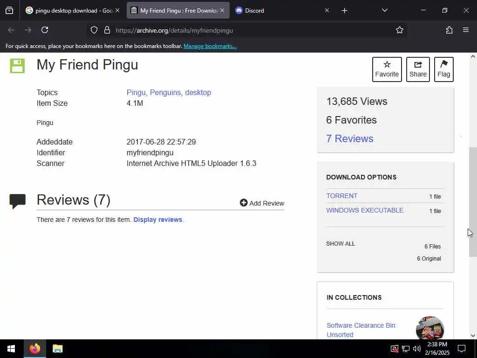Click the 6 Original files text

(x=429, y=258)
